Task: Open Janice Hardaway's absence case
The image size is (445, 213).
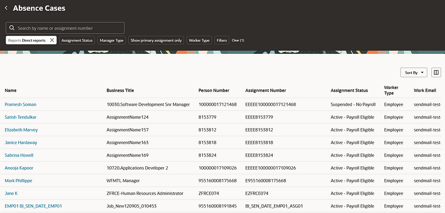Action: (x=21, y=142)
